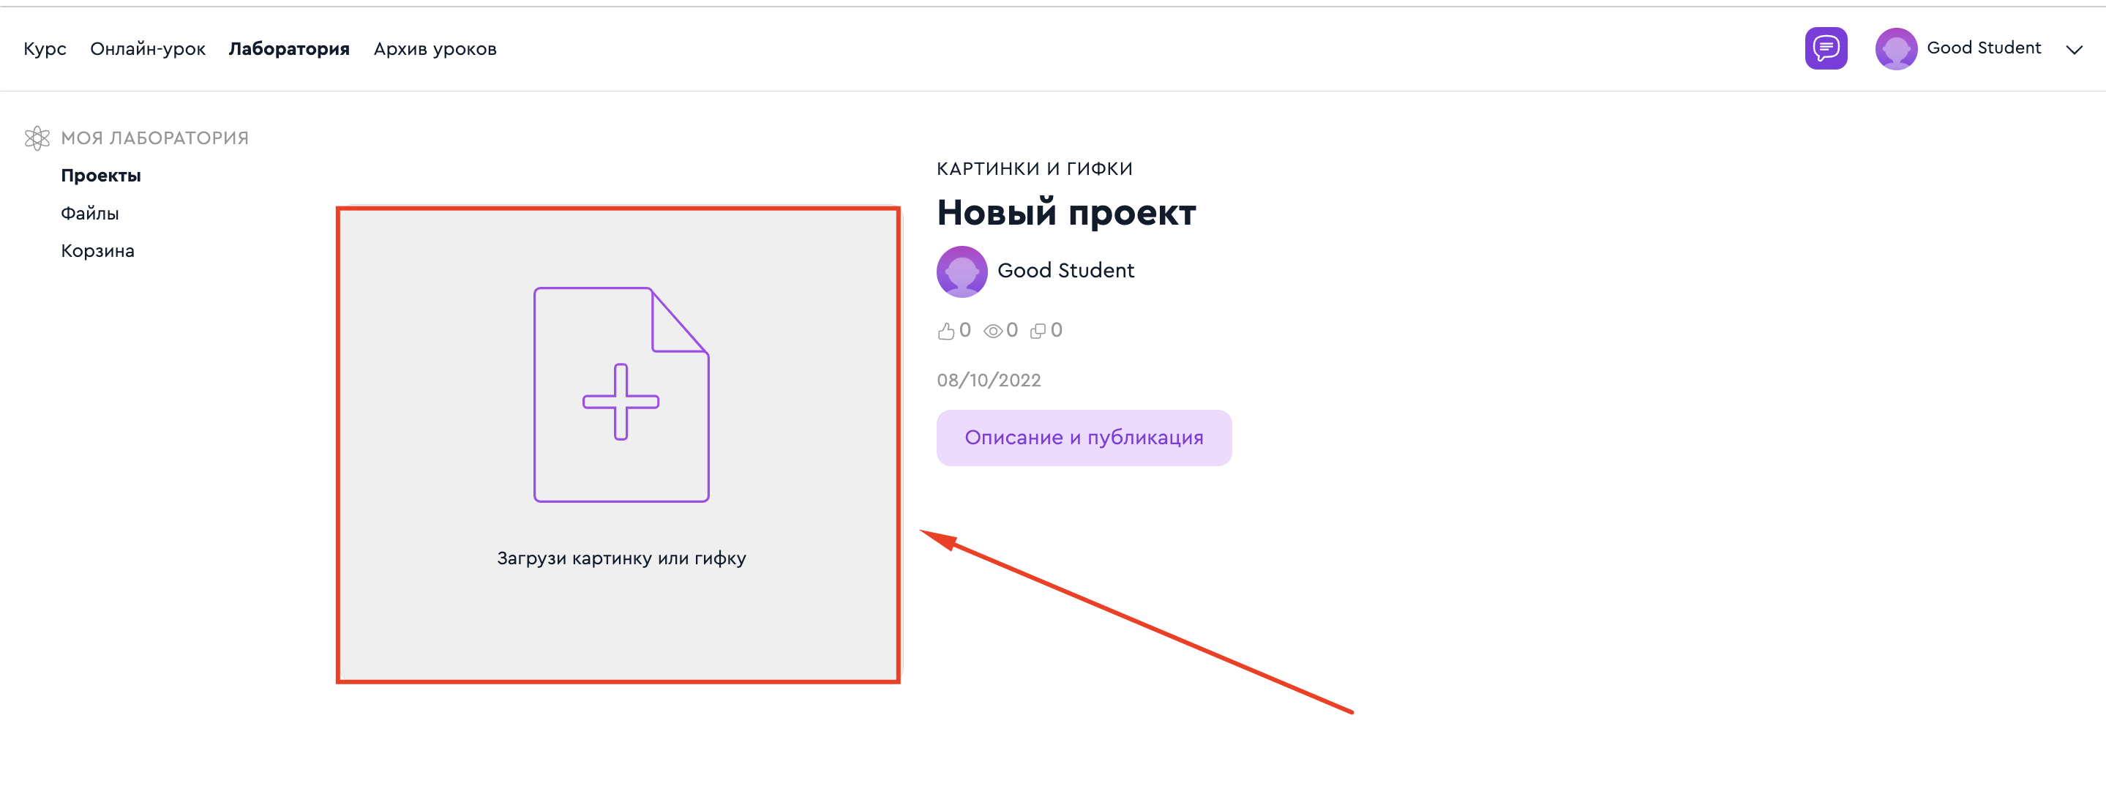This screenshot has width=2106, height=786.
Task: Click the author avatar beside Good Student
Action: [962, 271]
